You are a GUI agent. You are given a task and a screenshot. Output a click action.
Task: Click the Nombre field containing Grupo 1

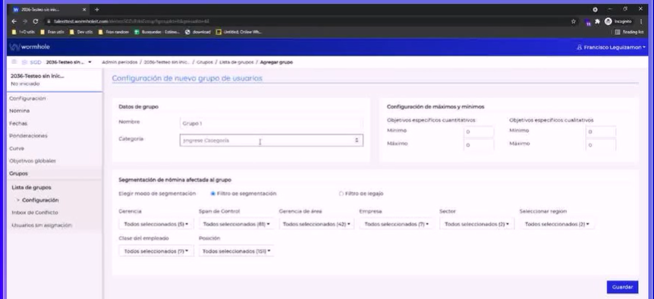[271, 124]
